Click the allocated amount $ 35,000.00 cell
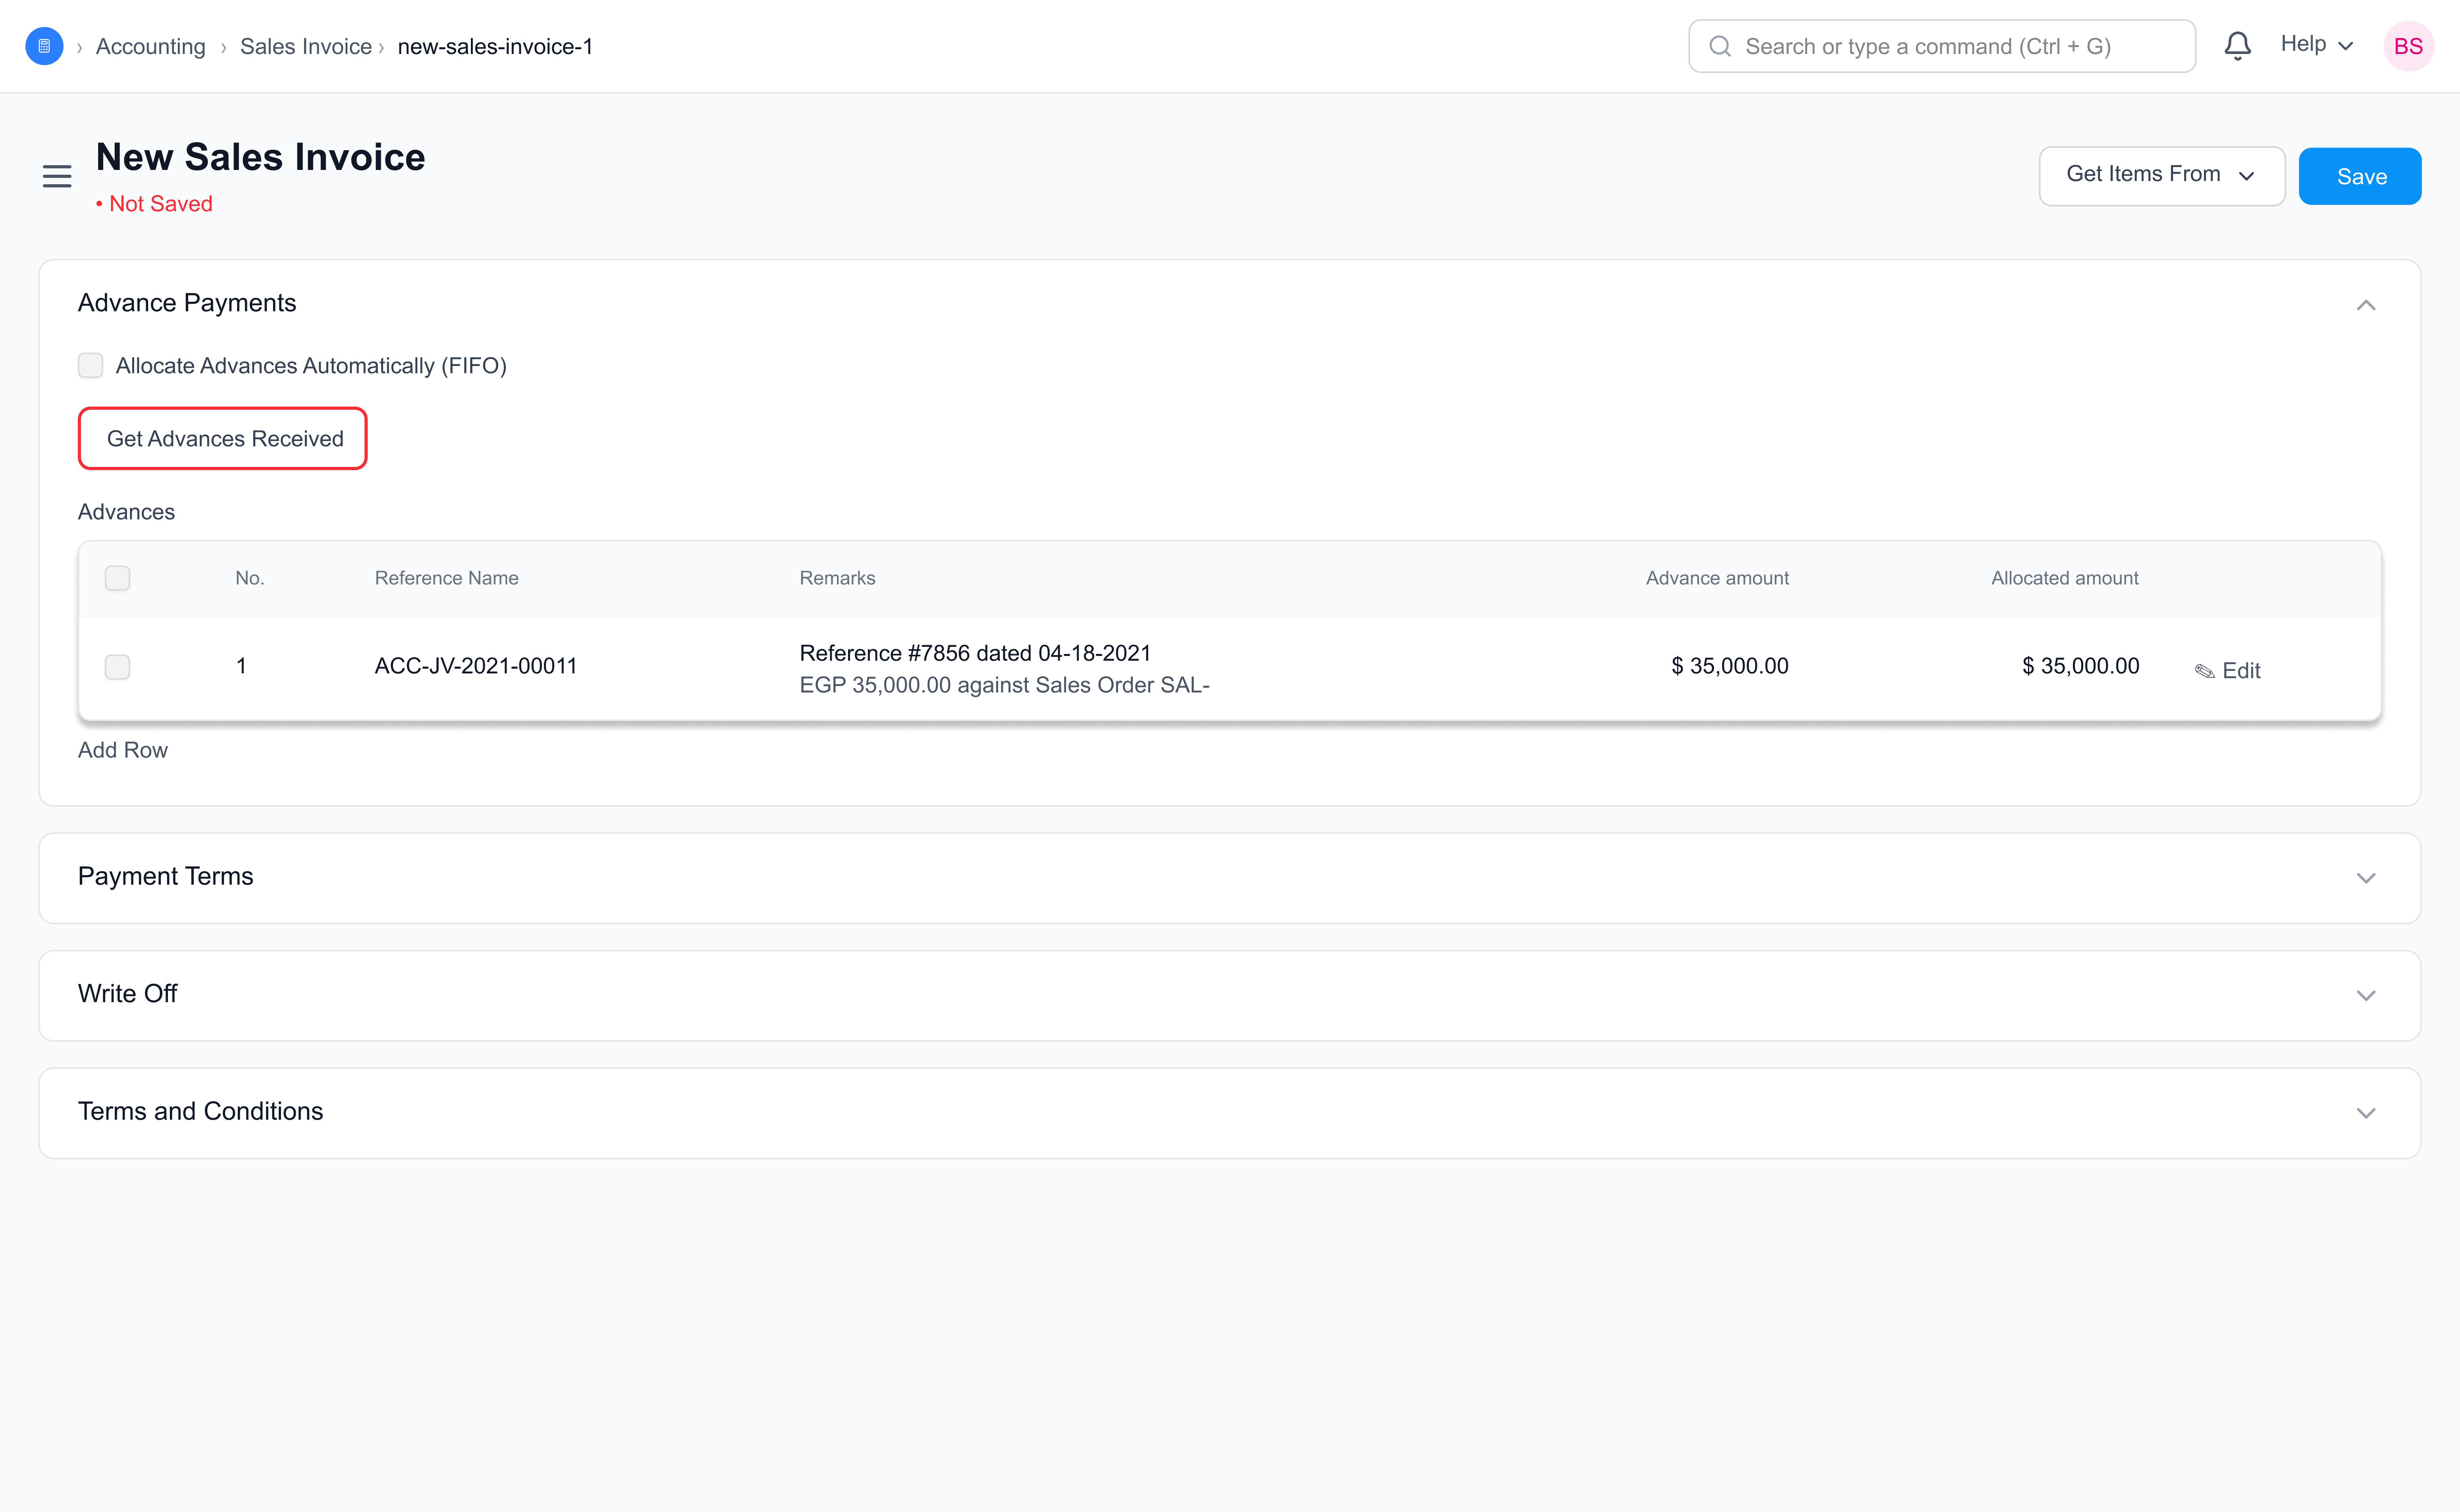This screenshot has height=1512, width=2460. pos(2080,666)
